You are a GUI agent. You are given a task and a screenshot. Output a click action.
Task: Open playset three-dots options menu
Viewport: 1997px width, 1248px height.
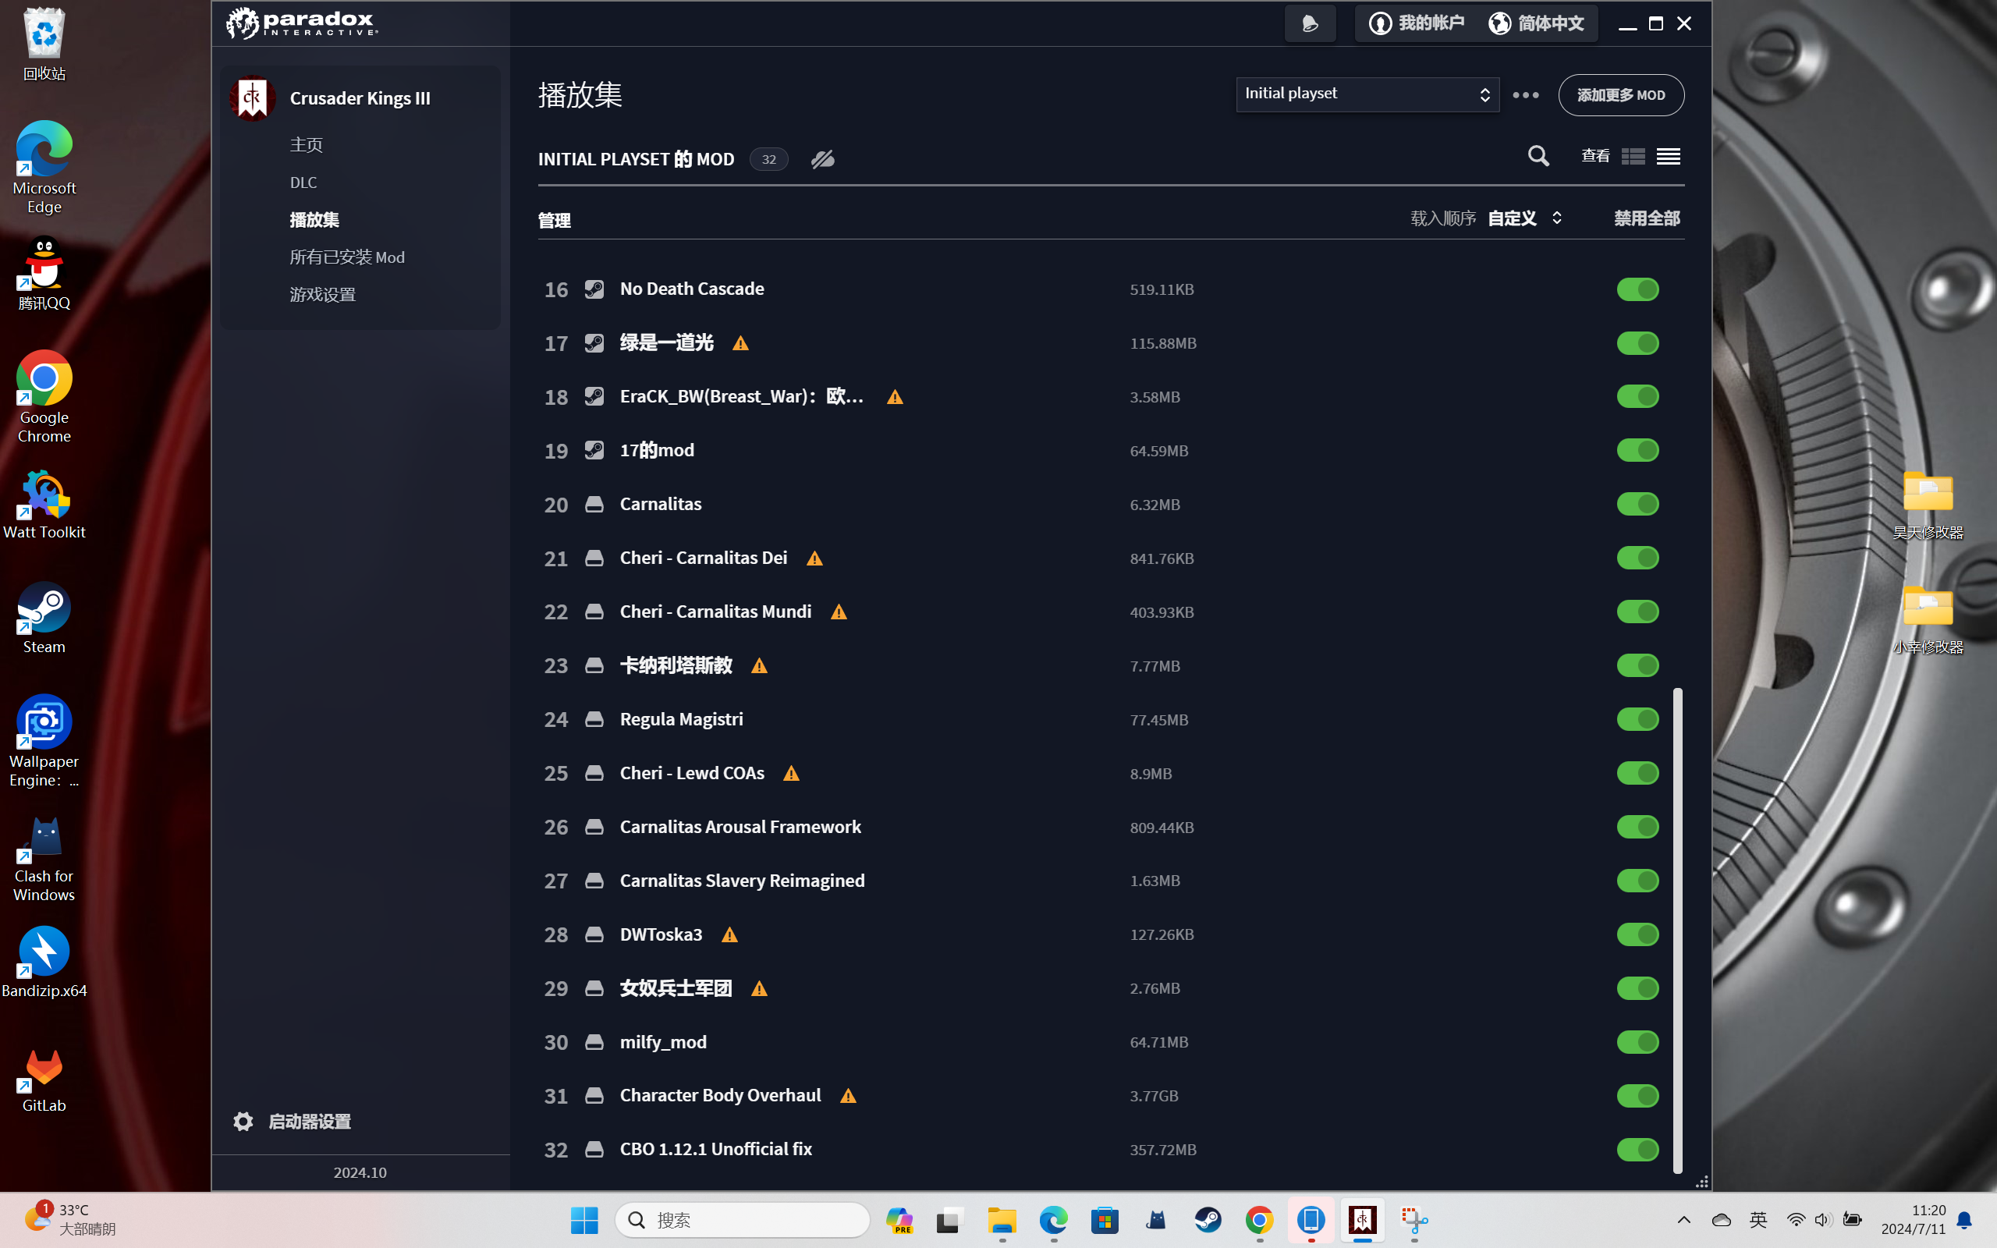pos(1525,95)
